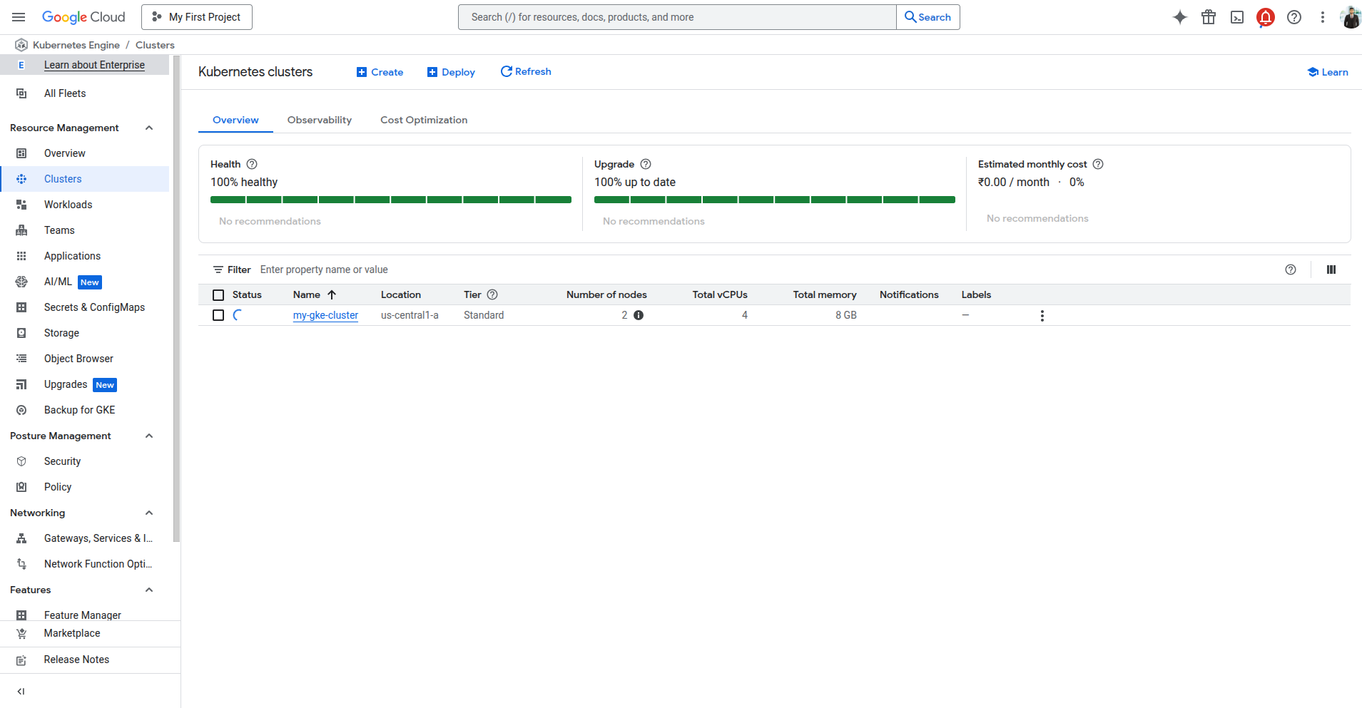Open the notifications bell

1266,17
